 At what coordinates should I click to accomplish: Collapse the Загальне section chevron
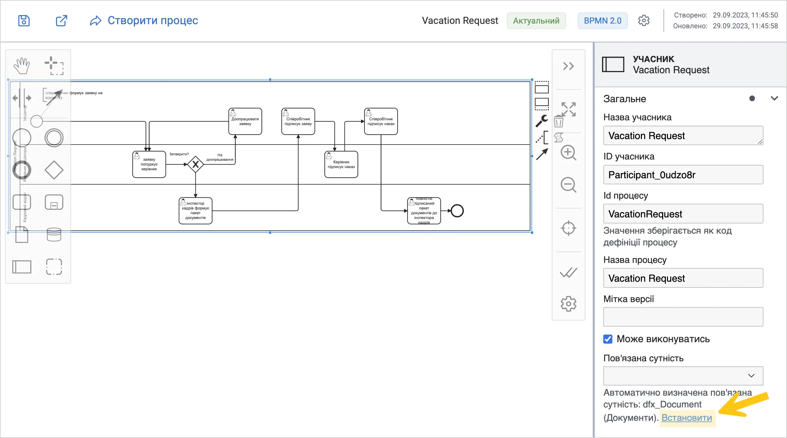pos(774,98)
